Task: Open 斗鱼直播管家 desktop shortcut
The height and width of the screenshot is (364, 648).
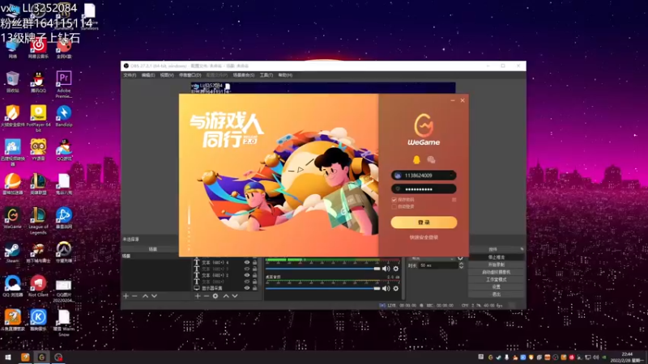Action: (x=12, y=320)
